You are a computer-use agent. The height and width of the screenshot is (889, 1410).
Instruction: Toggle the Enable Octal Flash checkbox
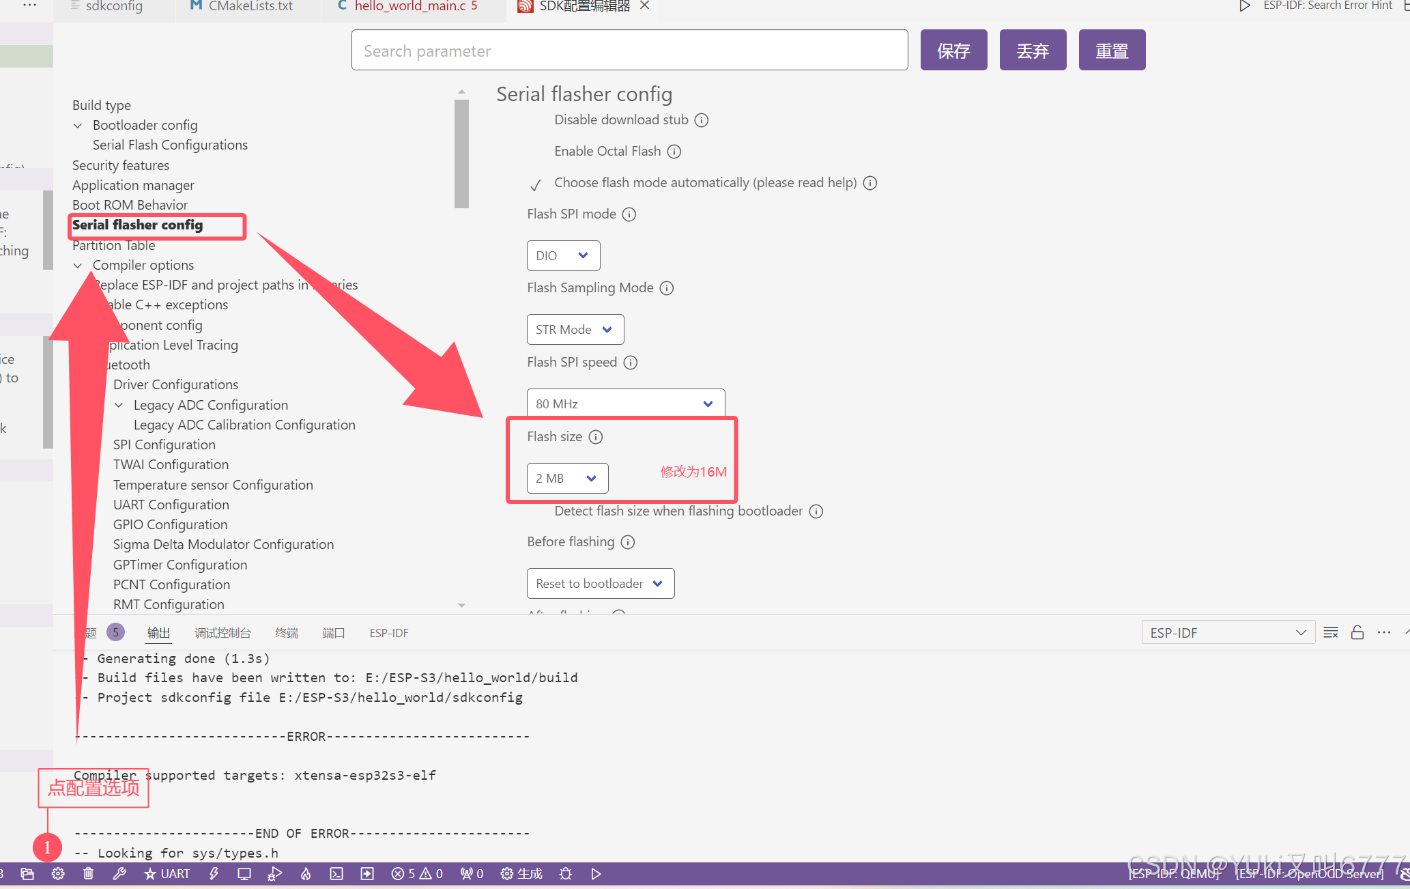click(536, 152)
